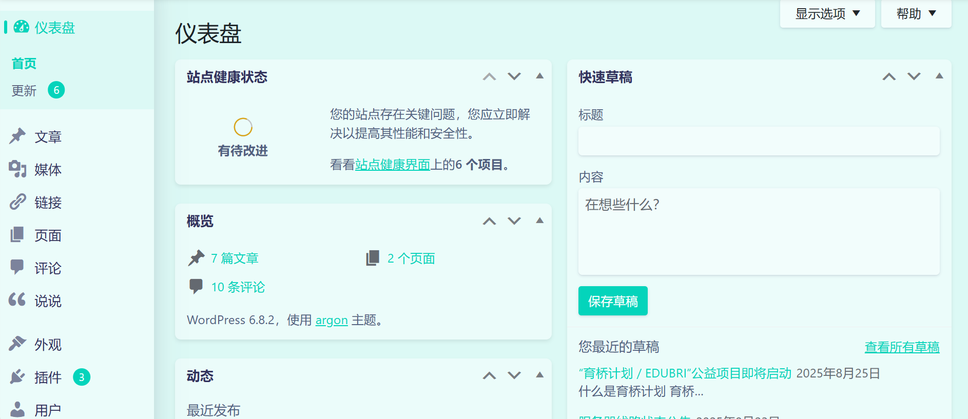
Task: Open the 显示选项 dropdown
Action: [827, 14]
